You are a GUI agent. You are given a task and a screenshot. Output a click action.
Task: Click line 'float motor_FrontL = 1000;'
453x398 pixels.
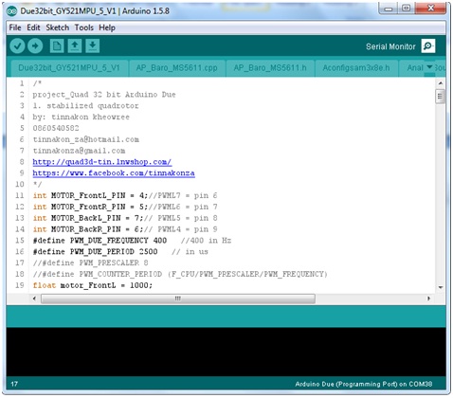93,285
